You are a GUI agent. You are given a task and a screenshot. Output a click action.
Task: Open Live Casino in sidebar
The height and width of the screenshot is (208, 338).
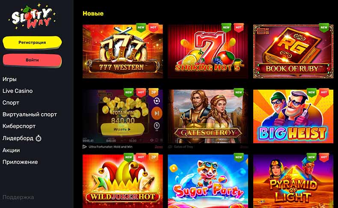18,91
